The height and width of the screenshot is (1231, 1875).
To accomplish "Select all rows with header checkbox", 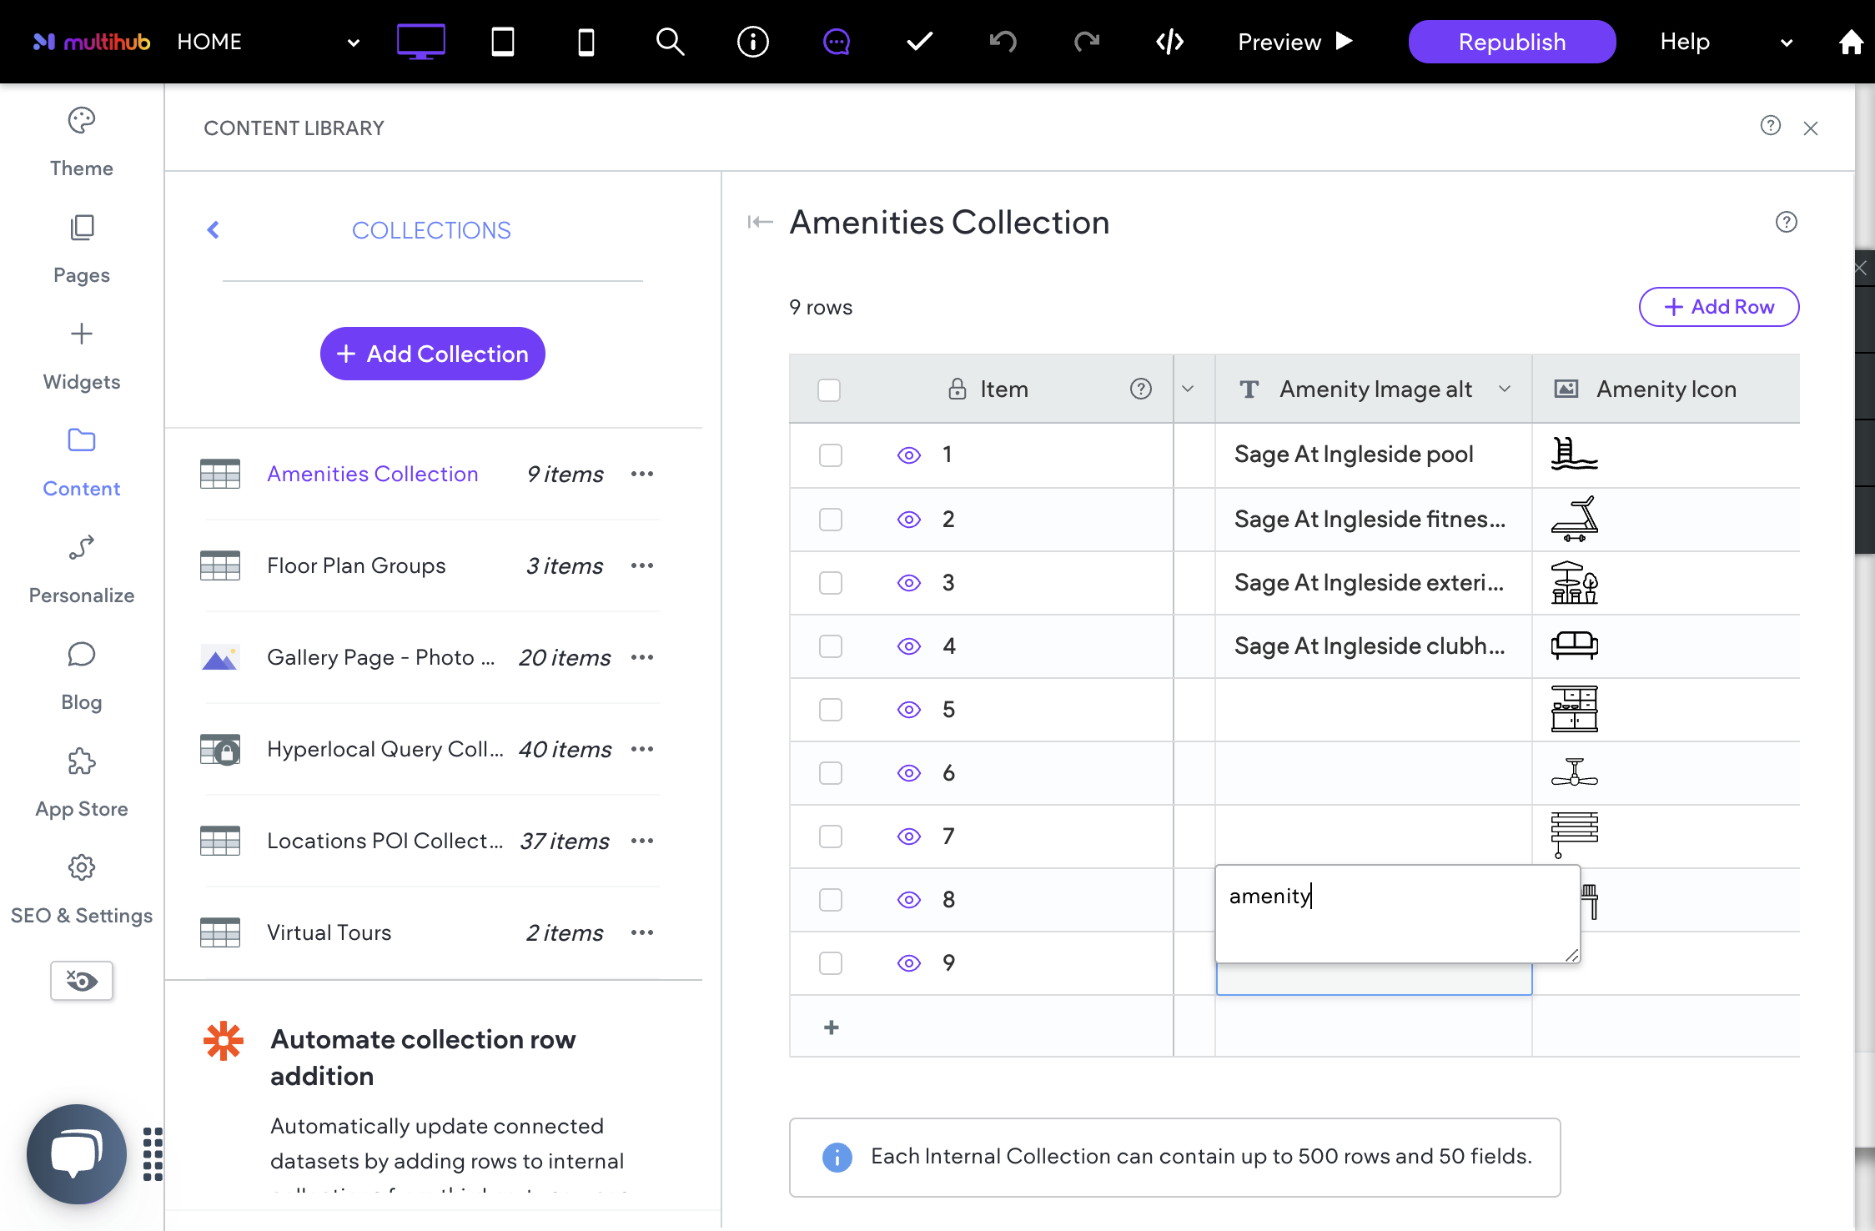I will 829,389.
